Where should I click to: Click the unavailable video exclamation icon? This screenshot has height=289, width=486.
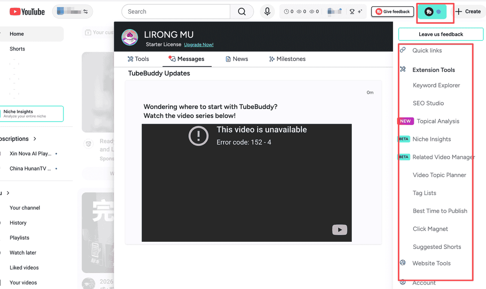[x=199, y=136]
